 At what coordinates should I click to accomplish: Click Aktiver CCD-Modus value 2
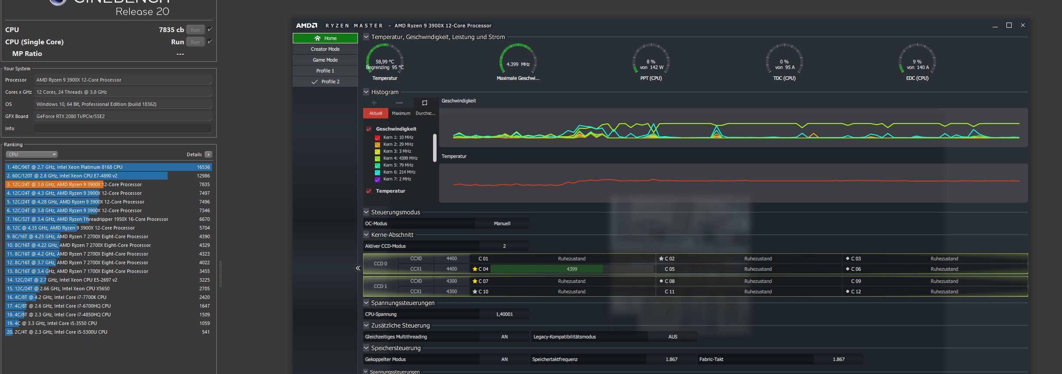pyautogui.click(x=504, y=246)
